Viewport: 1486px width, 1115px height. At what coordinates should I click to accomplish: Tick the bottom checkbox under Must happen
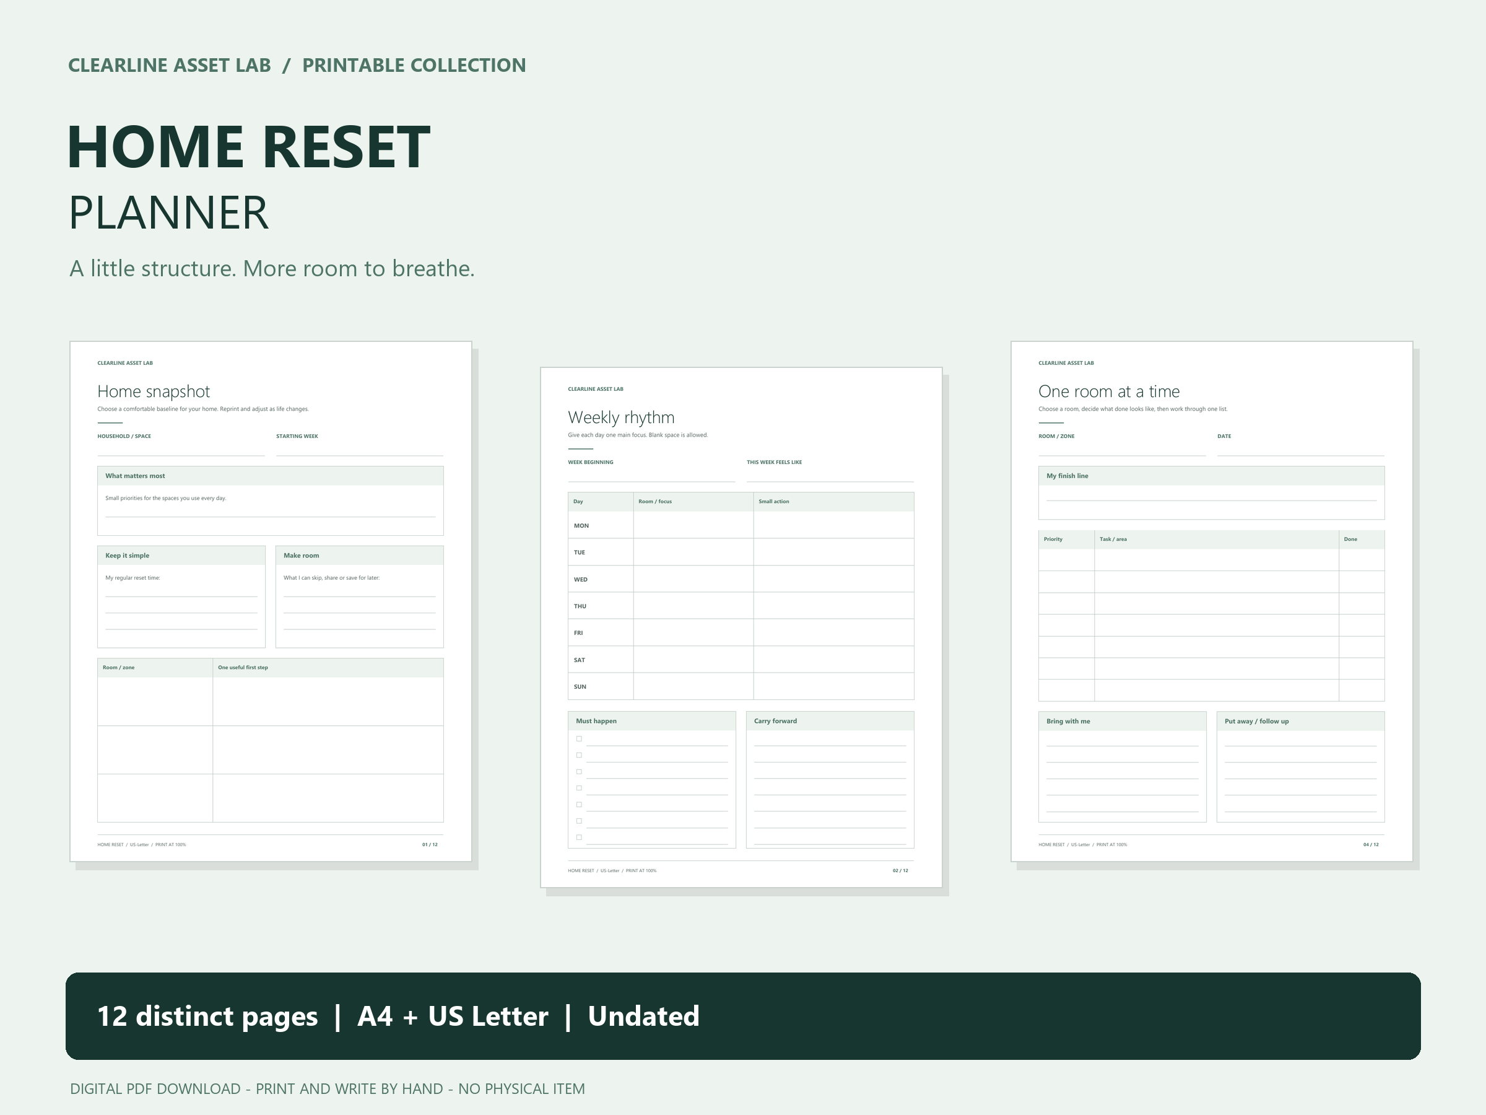[x=579, y=837]
